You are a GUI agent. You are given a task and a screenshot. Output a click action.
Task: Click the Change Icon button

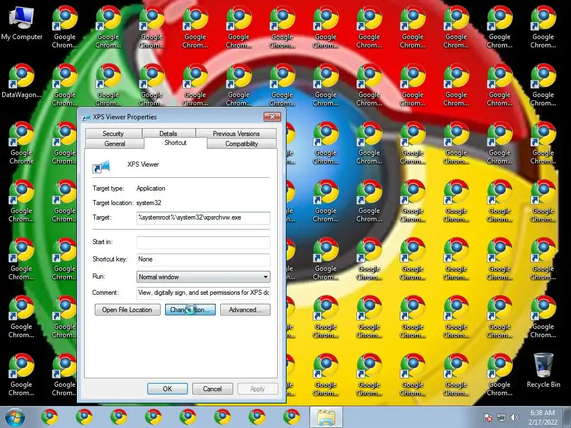[190, 310]
